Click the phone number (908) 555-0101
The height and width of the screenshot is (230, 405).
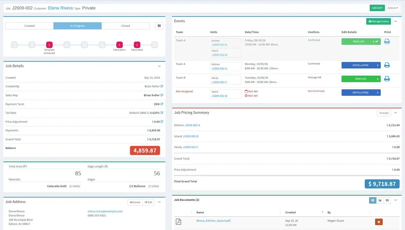[97, 216]
